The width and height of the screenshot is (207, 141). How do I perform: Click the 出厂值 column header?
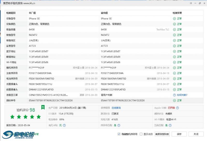tap(32, 13)
